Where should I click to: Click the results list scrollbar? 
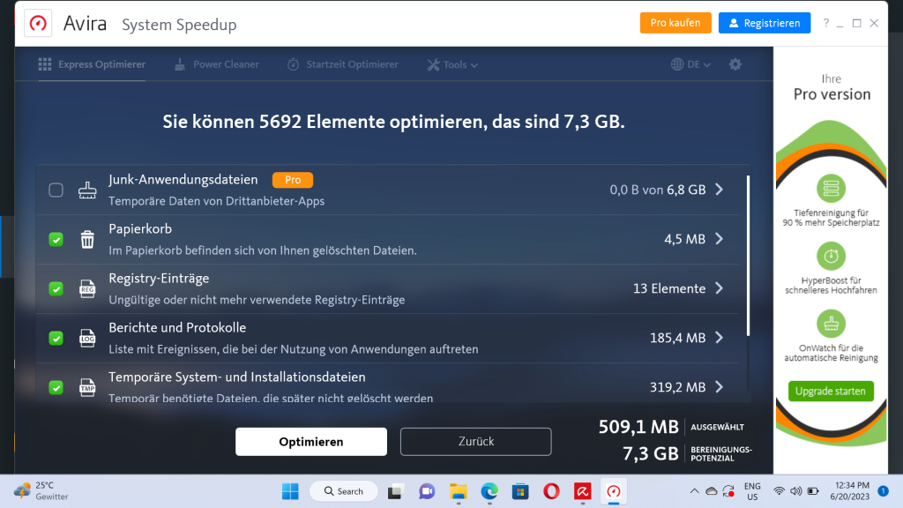point(748,256)
